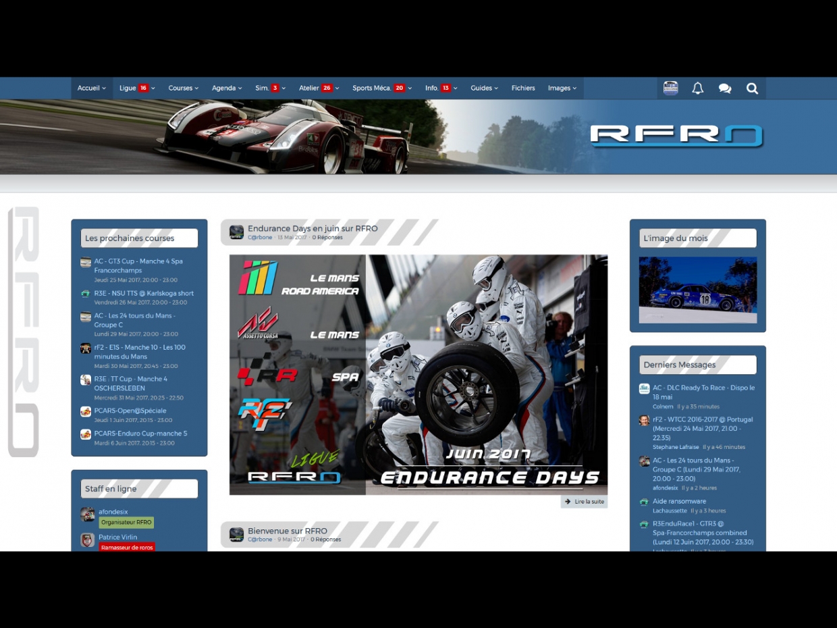The height and width of the screenshot is (628, 837).
Task: Click the Ramasseur de roros badge
Action: [x=127, y=548]
